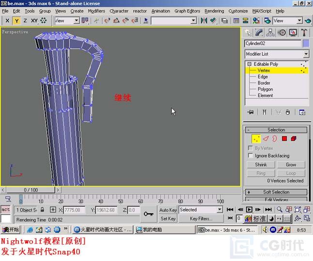This screenshot has width=313, height=261.
Task: Toggle the Y axis constraint button
Action: (16, 20)
